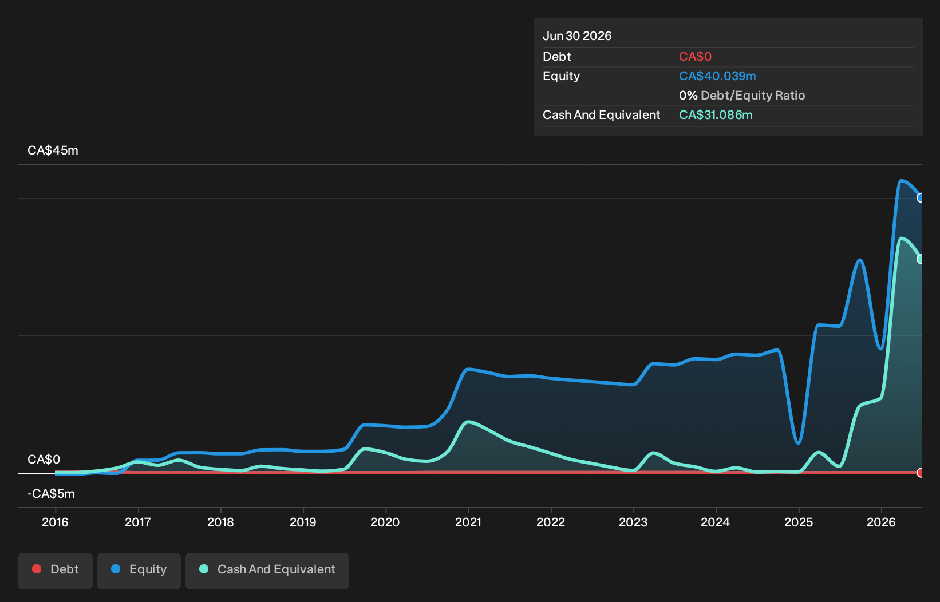This screenshot has width=940, height=602.
Task: Click the 0% Debt/Equity Ratio text
Action: (742, 96)
